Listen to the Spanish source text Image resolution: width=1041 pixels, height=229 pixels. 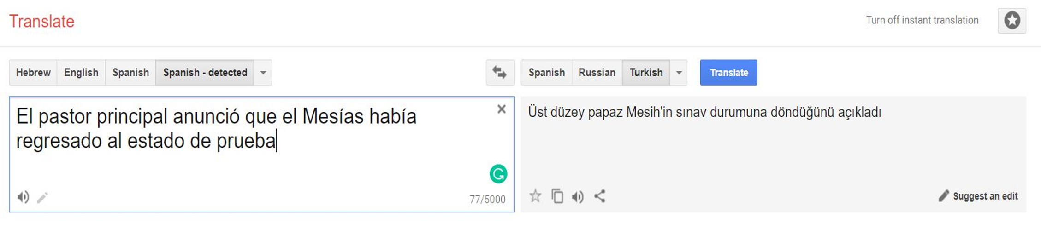23,197
